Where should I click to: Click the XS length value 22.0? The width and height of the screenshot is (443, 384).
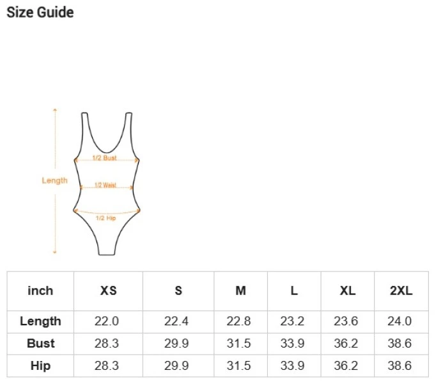[107, 321]
